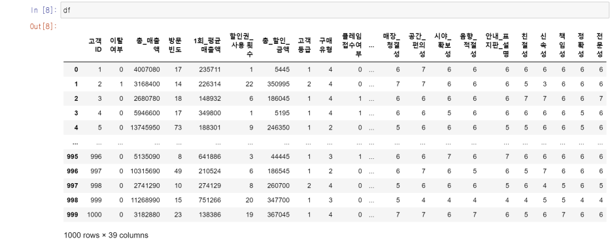
Task: Click the sales value 4007080
Action: coord(146,69)
